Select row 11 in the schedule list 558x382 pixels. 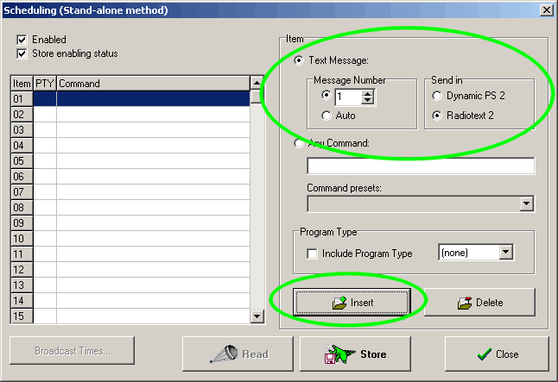130,254
